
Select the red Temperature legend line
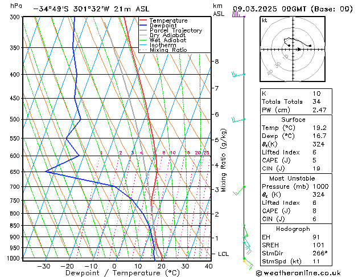tap(143, 21)
